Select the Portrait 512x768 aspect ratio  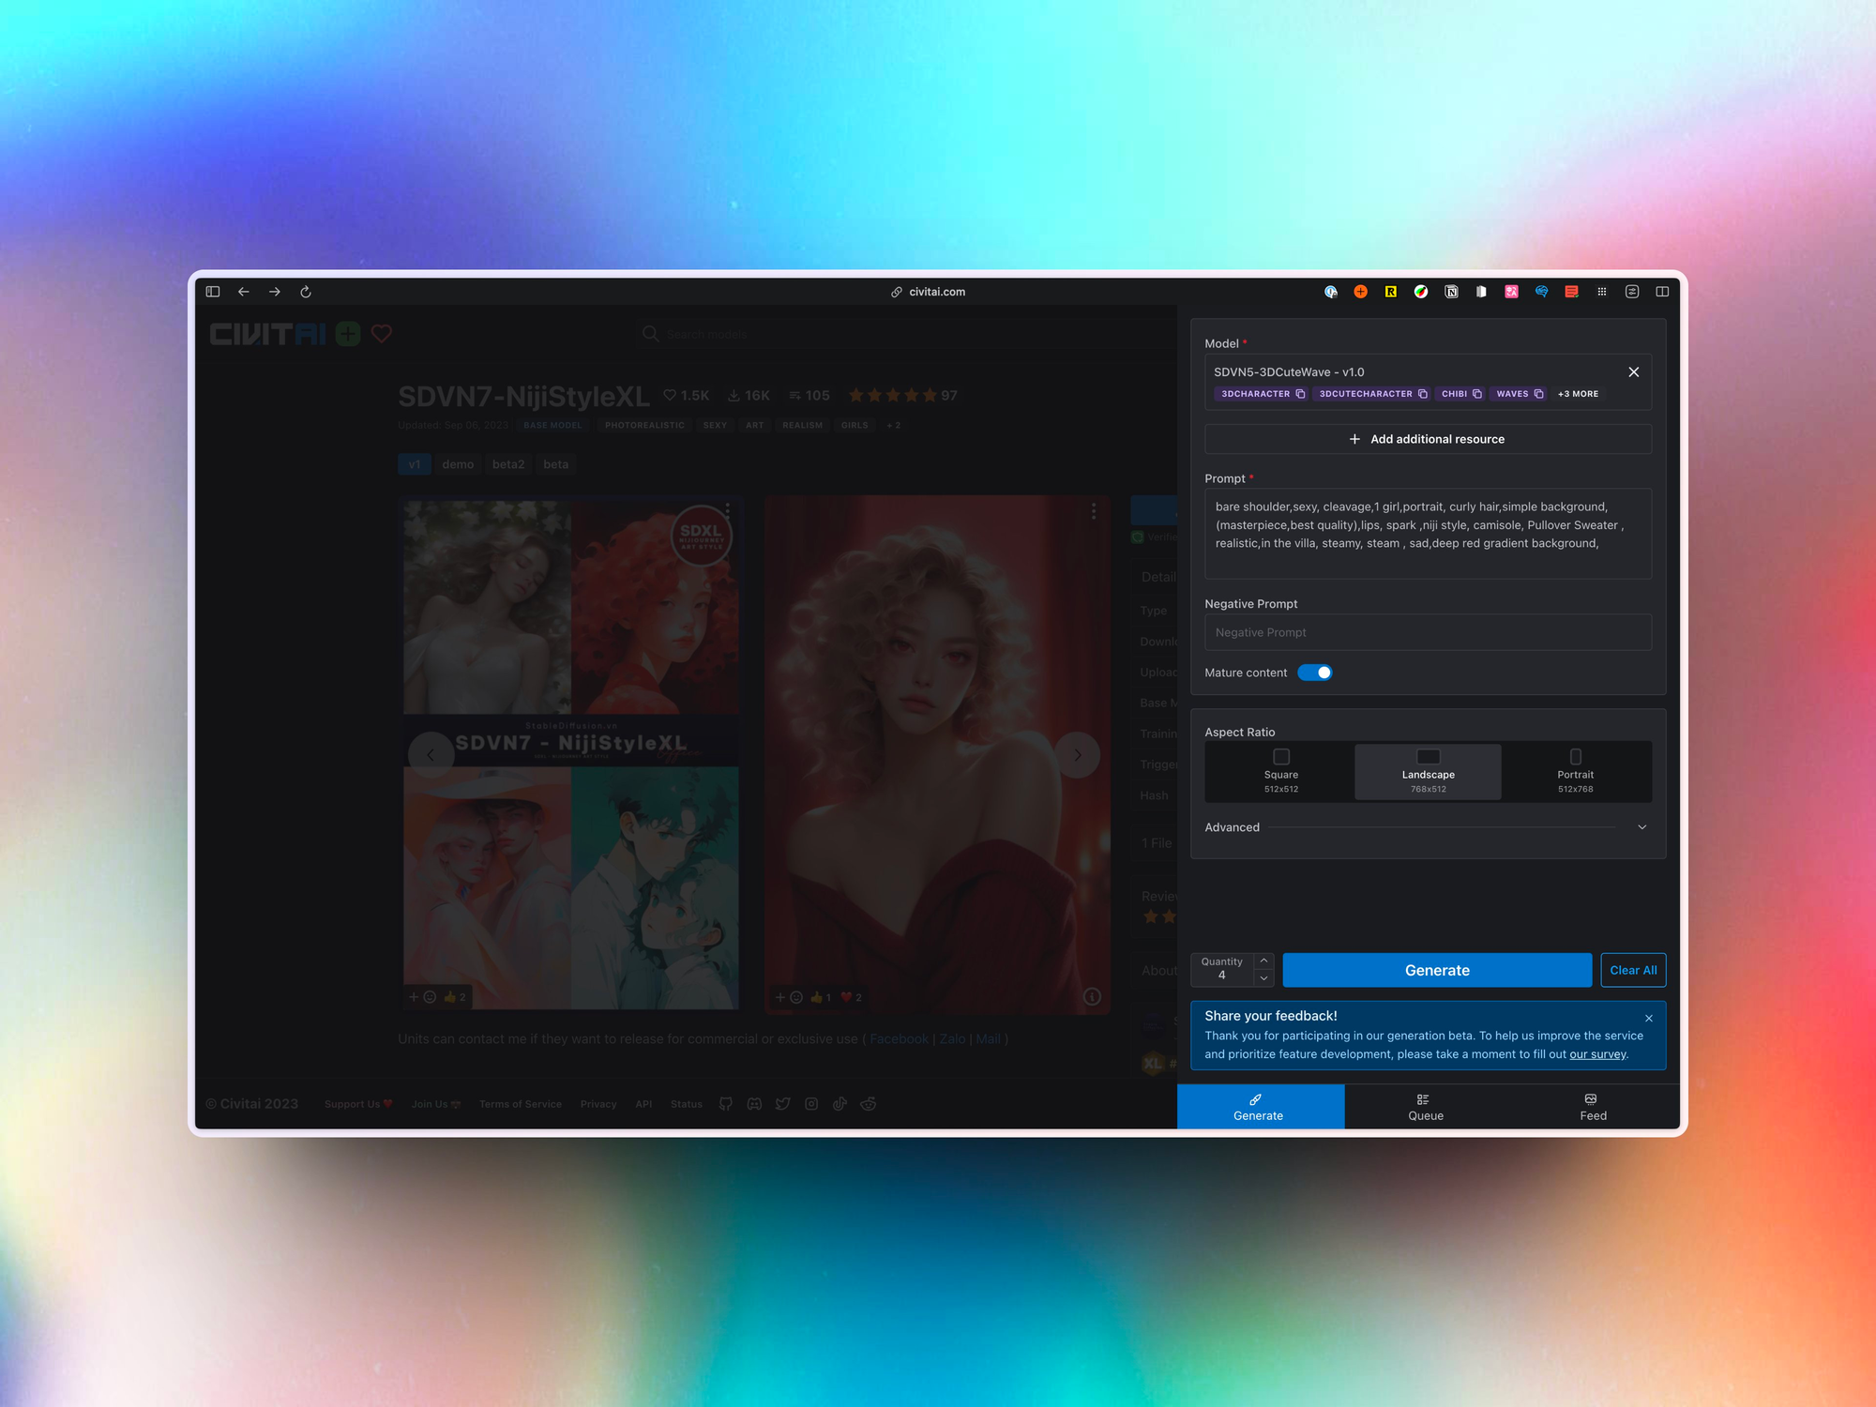(1576, 772)
